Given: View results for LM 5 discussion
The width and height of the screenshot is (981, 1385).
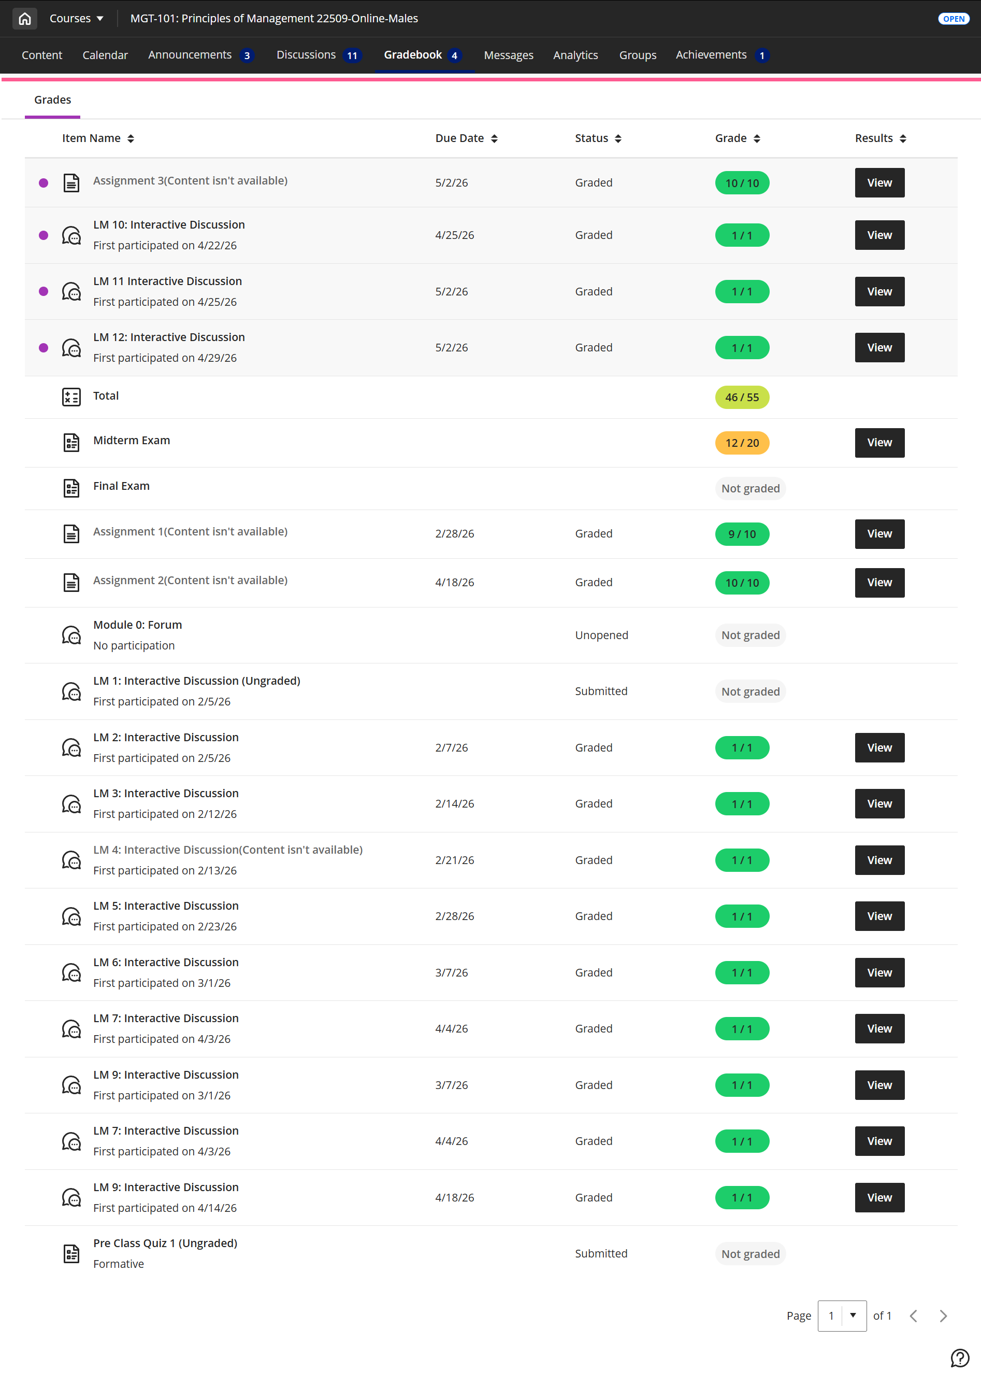Looking at the screenshot, I should 879,916.
